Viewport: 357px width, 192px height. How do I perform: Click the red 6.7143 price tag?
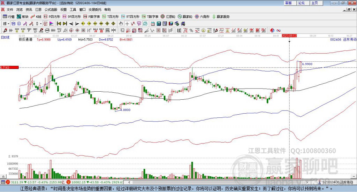9,68
